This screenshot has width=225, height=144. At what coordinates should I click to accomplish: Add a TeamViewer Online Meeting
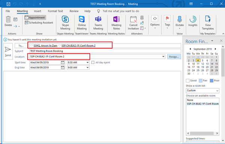(82, 23)
